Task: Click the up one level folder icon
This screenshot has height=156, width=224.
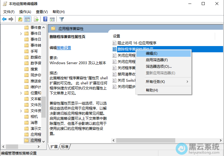Action: (x=20, y=19)
